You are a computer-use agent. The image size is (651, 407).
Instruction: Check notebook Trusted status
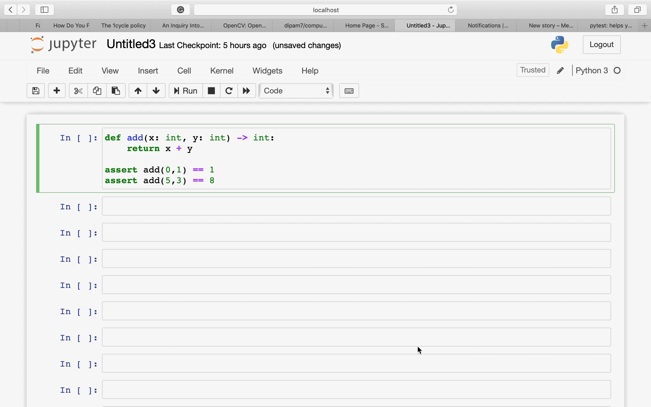532,70
